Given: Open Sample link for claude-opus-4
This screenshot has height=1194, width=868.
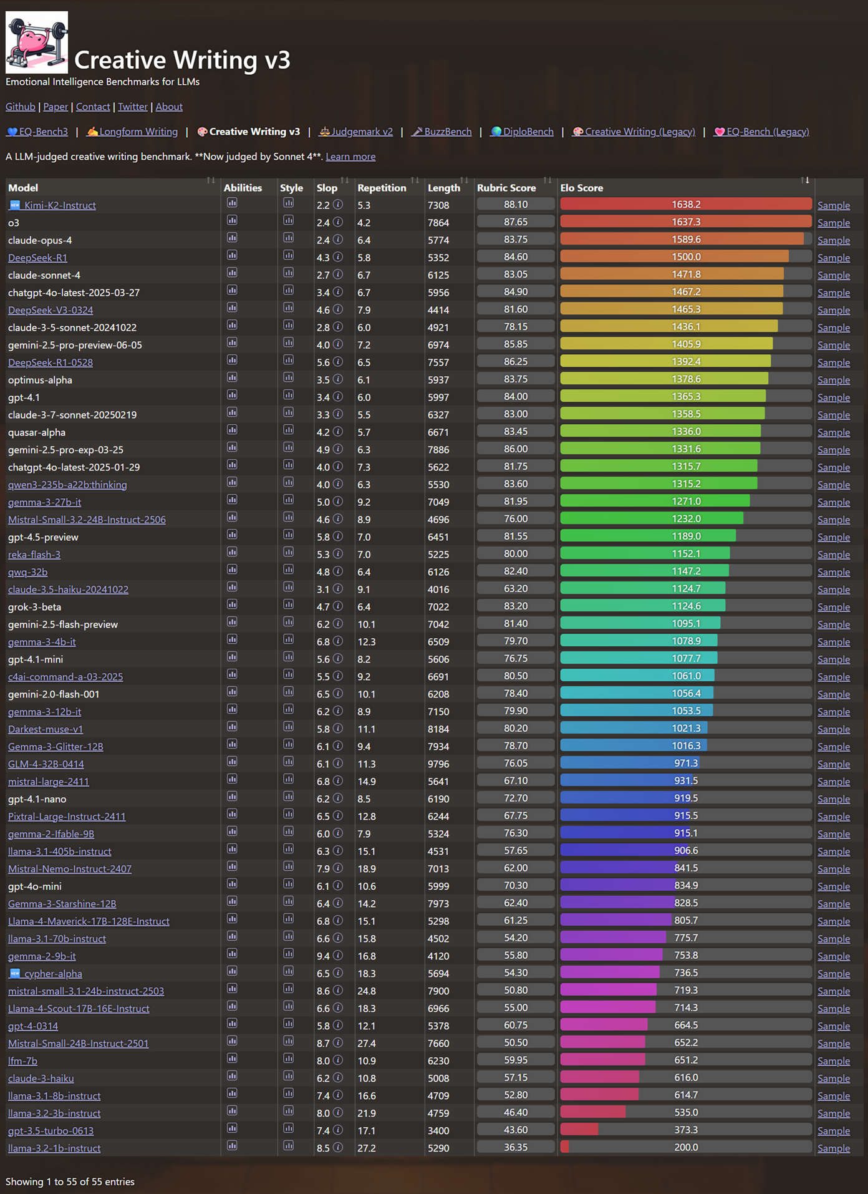Looking at the screenshot, I should coord(834,240).
